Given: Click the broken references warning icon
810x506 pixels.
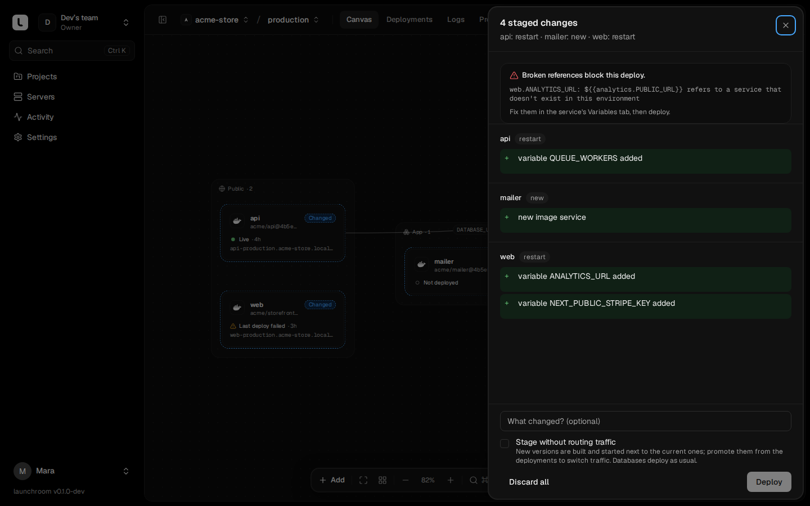Looking at the screenshot, I should coord(514,75).
